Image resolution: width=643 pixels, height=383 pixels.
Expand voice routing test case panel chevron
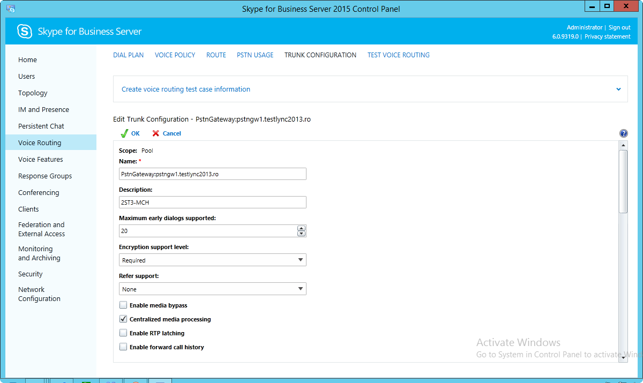point(618,89)
